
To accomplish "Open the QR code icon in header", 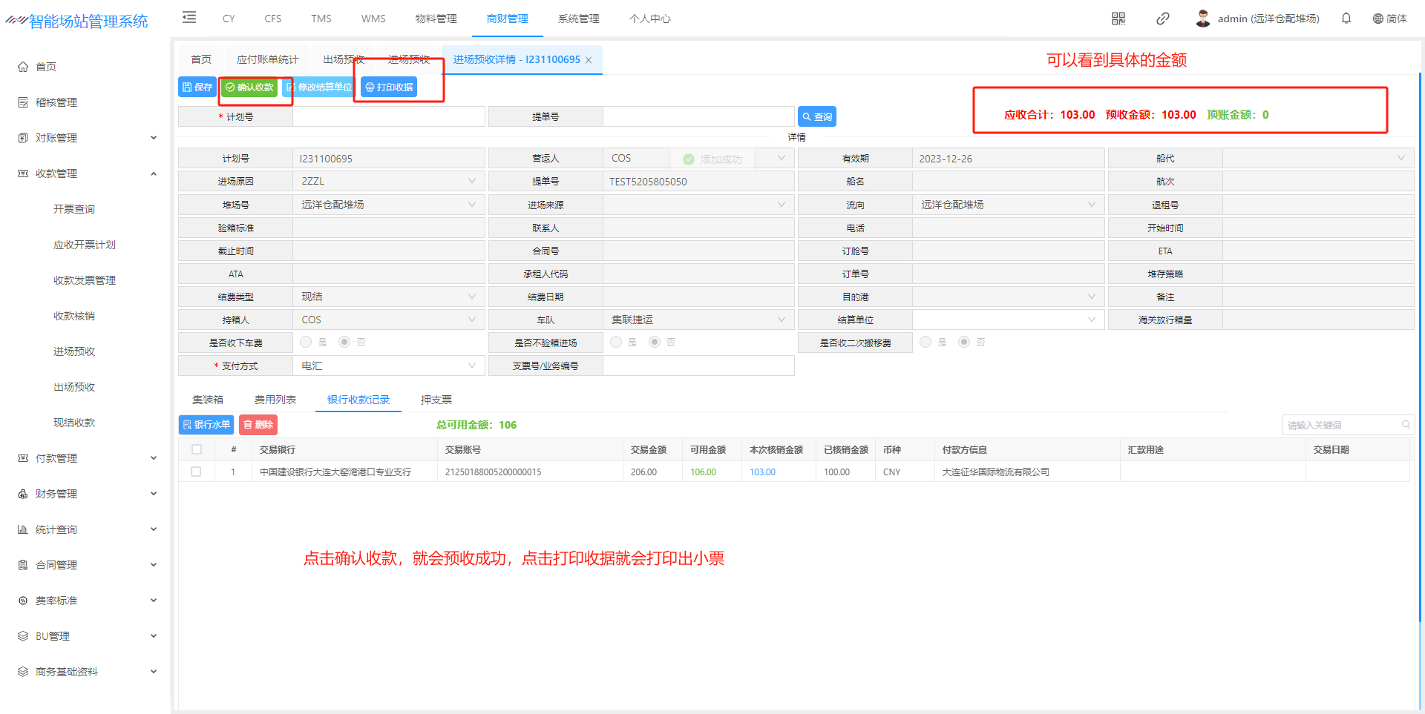I will pyautogui.click(x=1118, y=19).
